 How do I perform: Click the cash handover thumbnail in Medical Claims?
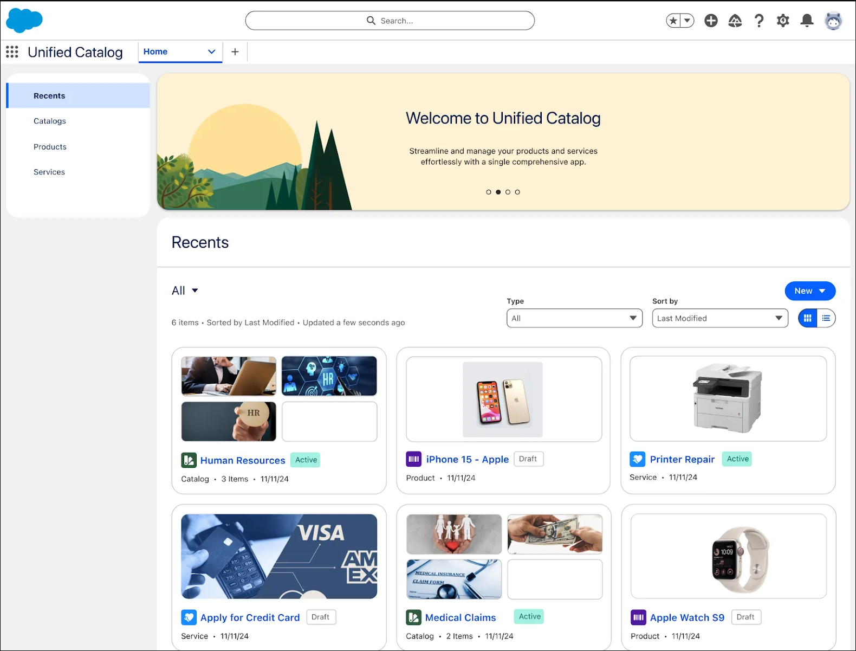pos(555,534)
